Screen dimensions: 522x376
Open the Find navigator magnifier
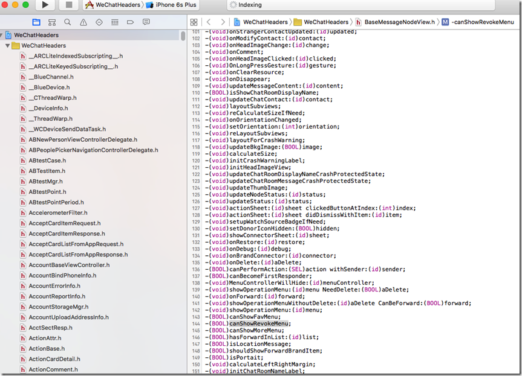pos(68,22)
